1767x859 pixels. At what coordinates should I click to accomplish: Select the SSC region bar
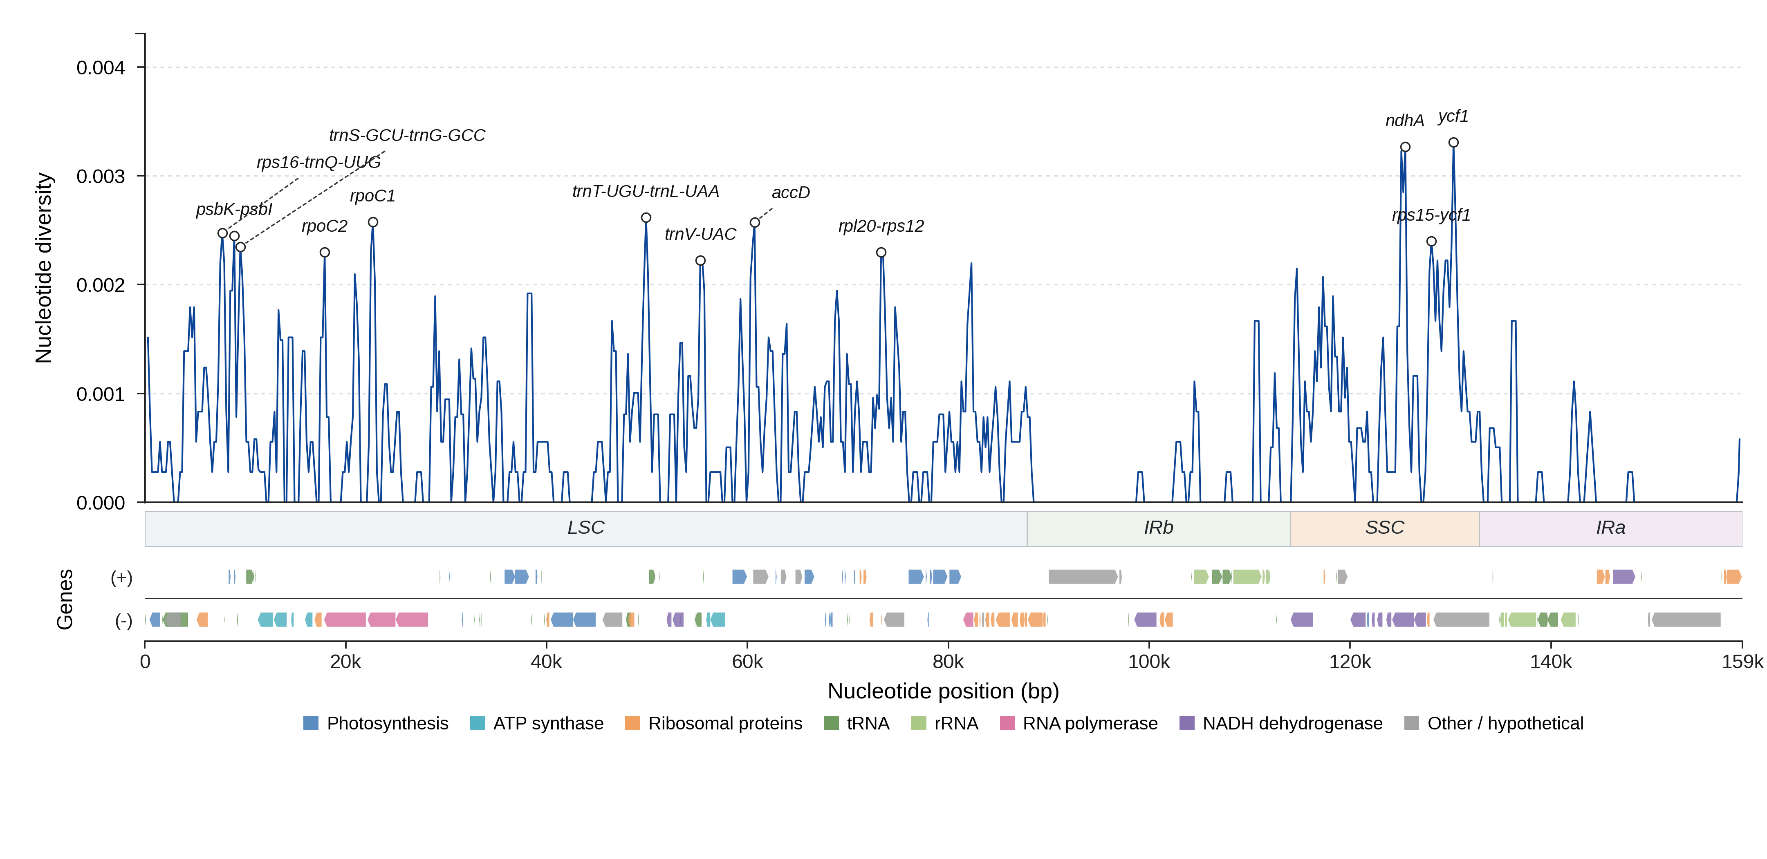pyautogui.click(x=1384, y=528)
